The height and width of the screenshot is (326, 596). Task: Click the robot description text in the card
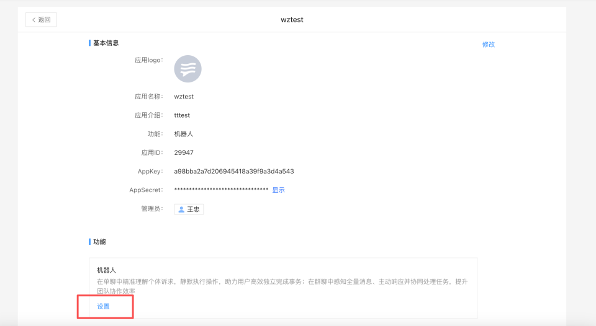click(282, 282)
